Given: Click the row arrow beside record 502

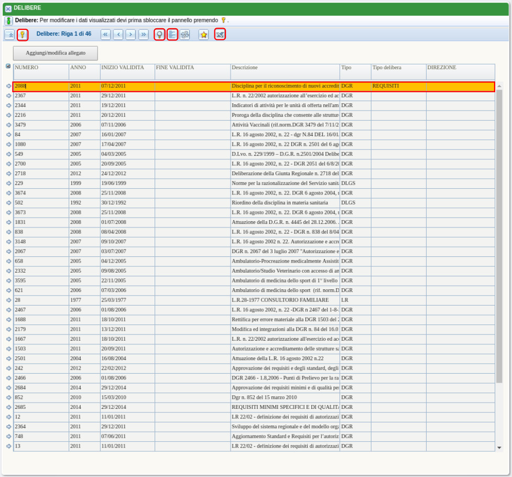Looking at the screenshot, I should click(8, 203).
